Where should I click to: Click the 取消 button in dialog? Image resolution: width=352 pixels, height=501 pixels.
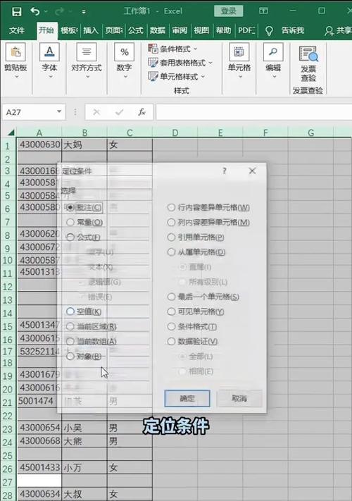click(x=239, y=398)
